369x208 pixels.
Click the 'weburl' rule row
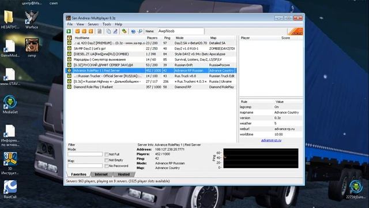pos(271,129)
